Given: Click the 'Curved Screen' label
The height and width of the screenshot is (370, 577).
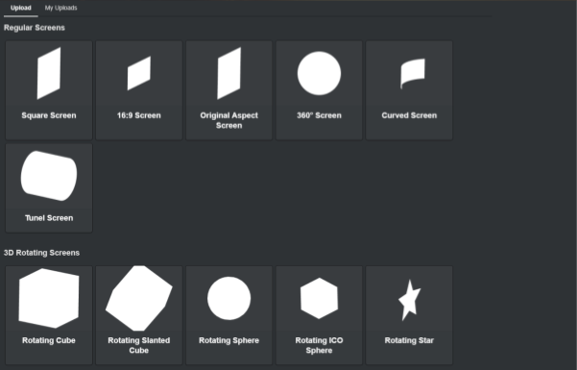Looking at the screenshot, I should (409, 115).
